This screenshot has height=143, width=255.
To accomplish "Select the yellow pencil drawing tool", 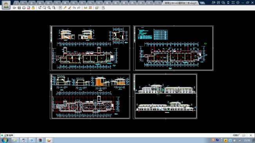I will click(x=65, y=8).
